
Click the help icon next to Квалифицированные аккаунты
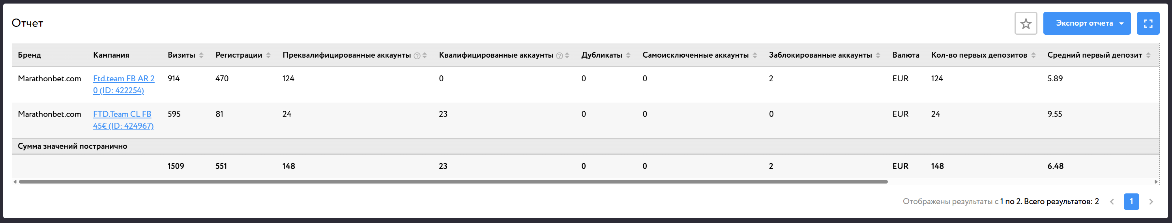click(559, 56)
